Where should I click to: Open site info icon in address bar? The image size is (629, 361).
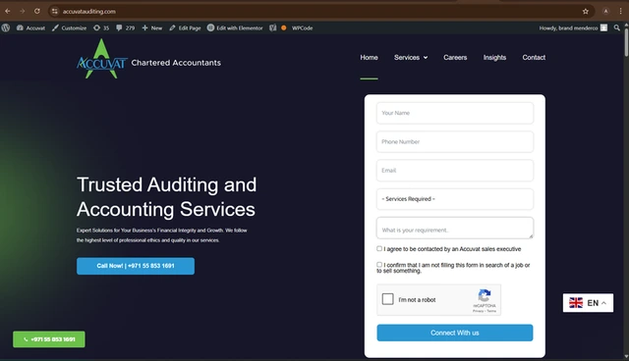55,11
